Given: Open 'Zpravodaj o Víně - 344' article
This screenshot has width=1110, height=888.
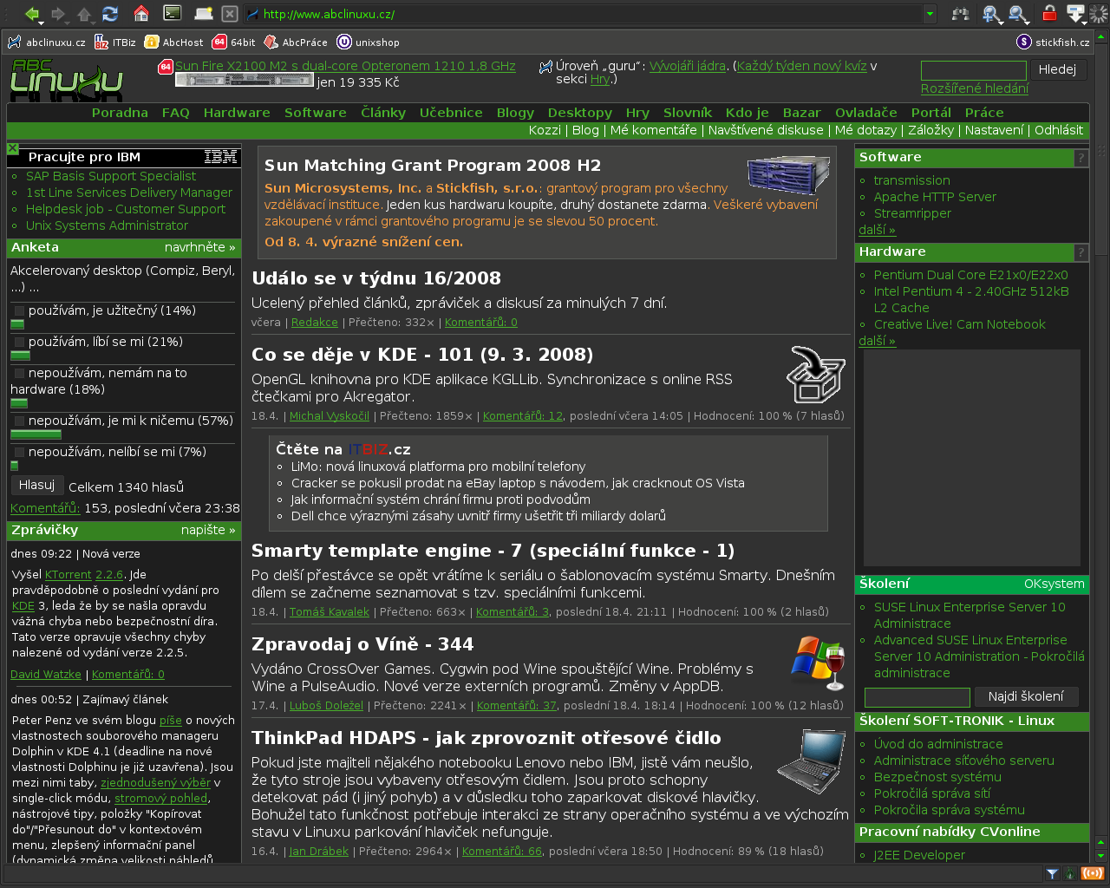Looking at the screenshot, I should point(362,644).
